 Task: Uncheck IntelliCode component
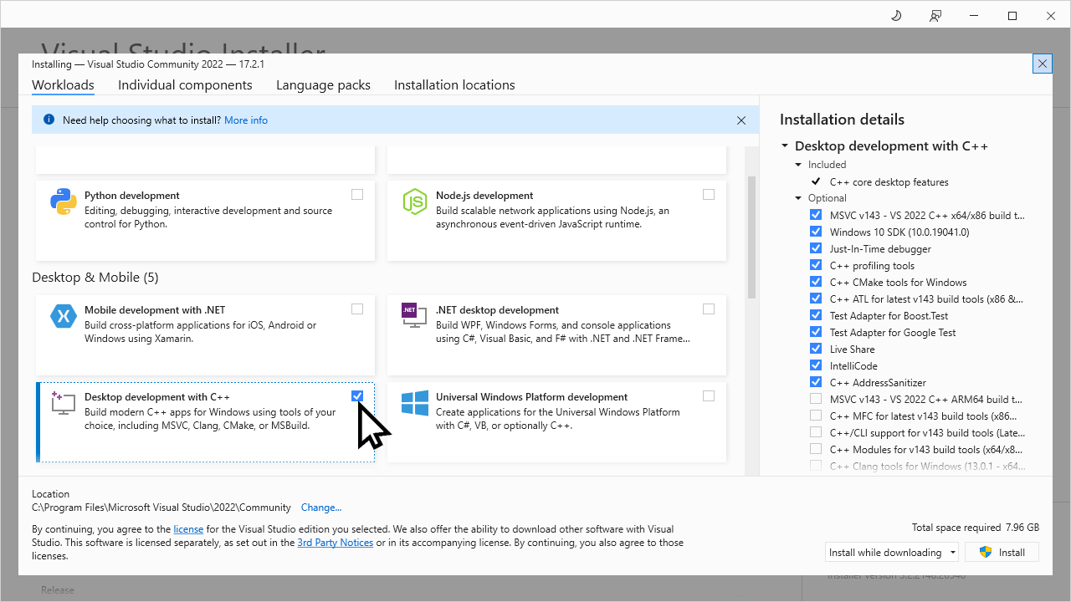pos(816,365)
